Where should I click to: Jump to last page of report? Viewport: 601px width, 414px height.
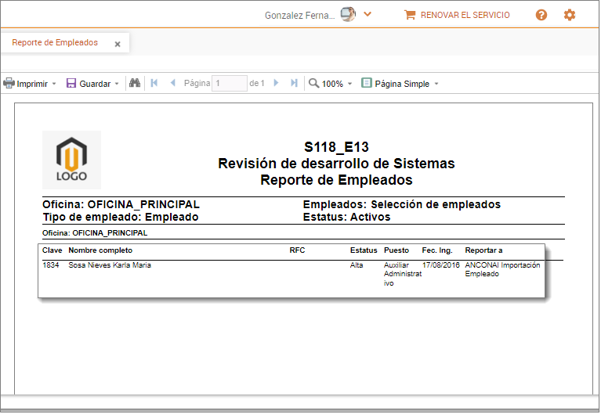(294, 83)
